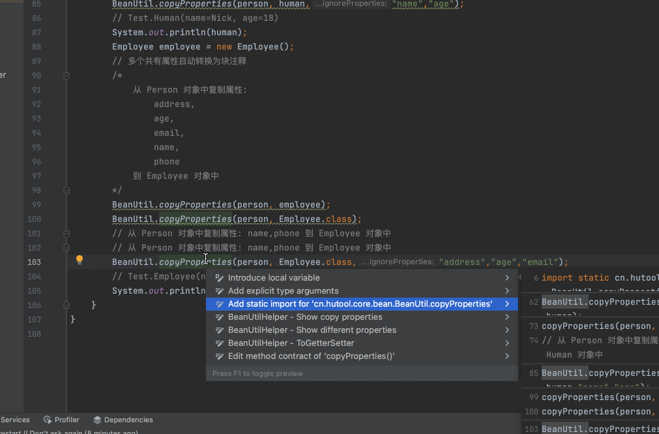This screenshot has height=434, width=659.
Task: Open the Services tool window
Action: [15, 420]
